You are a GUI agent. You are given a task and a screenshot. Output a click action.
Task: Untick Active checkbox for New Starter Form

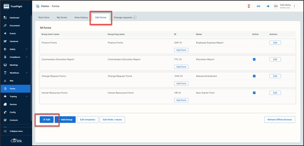coord(254,93)
